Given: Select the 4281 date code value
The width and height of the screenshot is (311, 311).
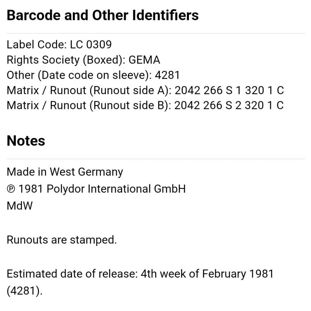Looking at the screenshot, I should [167, 75].
